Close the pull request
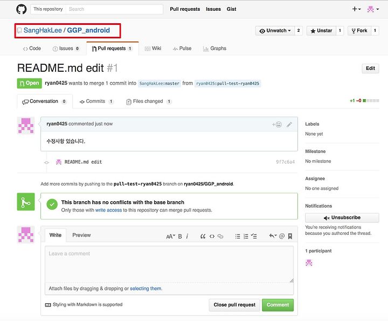388x321 pixels. [x=234, y=305]
